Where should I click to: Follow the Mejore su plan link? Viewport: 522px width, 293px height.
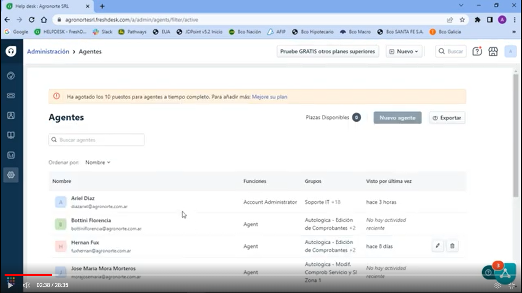[269, 97]
